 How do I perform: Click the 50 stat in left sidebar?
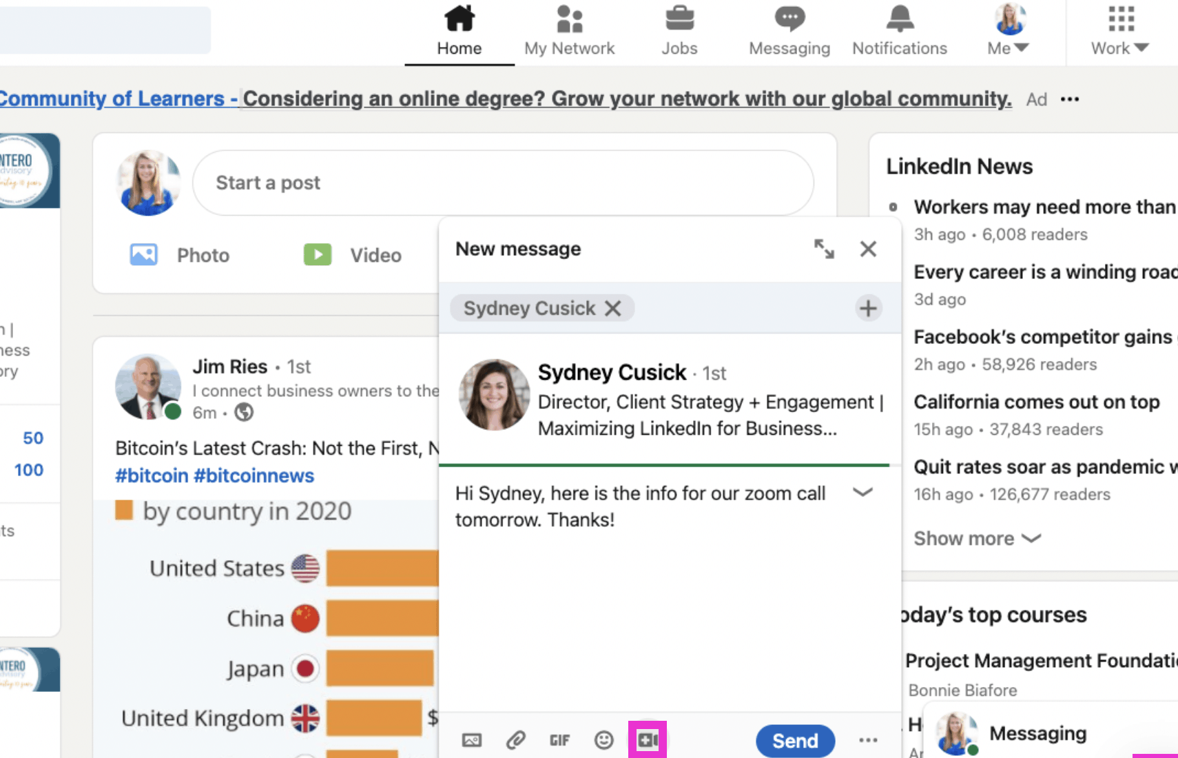coord(33,438)
